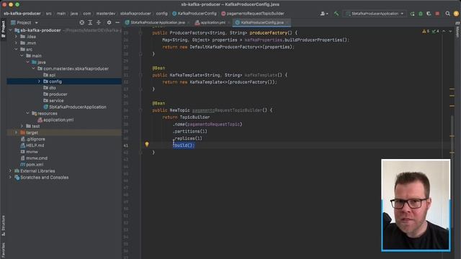Toggle the Project tool window strip

click(3, 29)
